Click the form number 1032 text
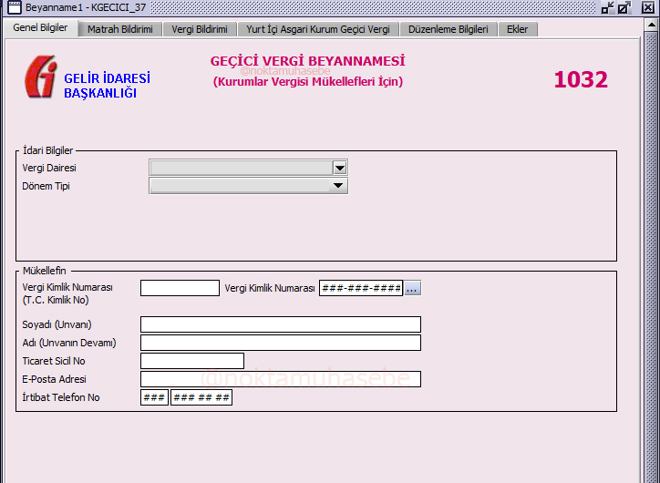660x483 pixels. (x=581, y=79)
